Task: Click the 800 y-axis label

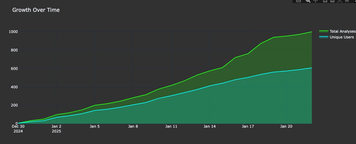Action: (14, 50)
